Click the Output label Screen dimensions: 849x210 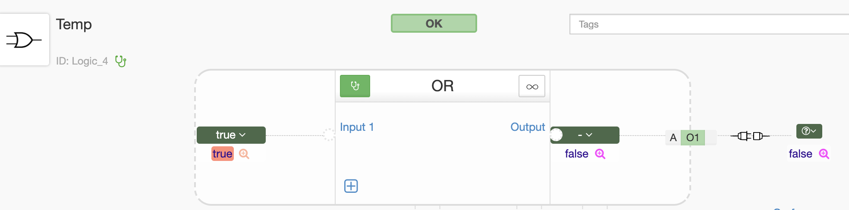pos(528,127)
